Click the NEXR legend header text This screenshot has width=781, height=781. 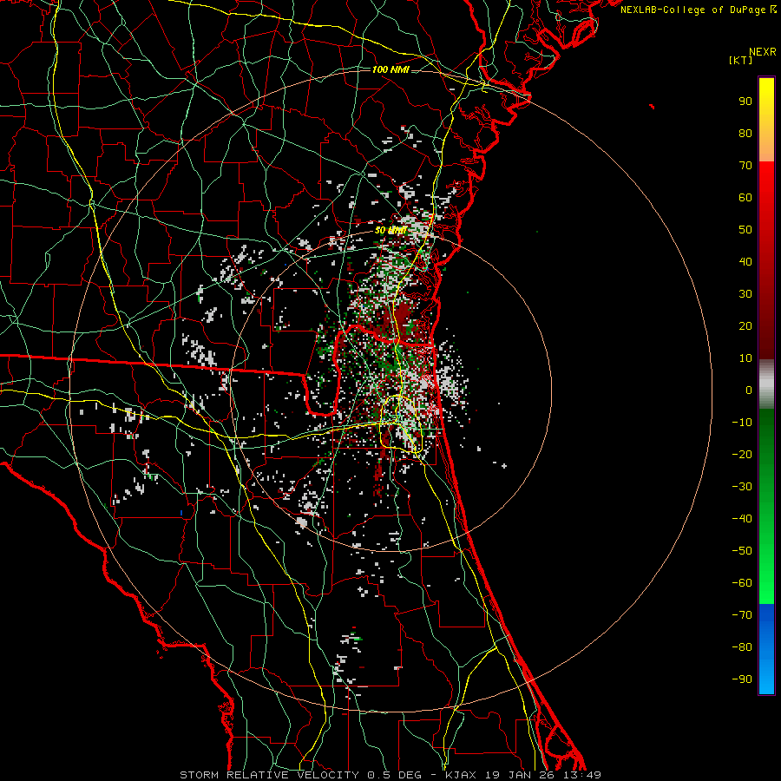tap(763, 52)
